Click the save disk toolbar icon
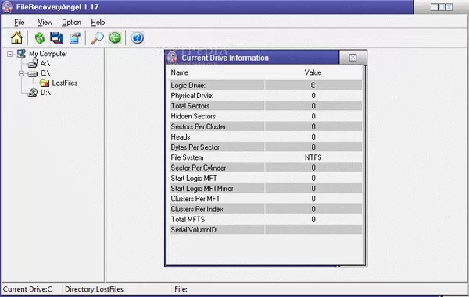 click(x=56, y=38)
